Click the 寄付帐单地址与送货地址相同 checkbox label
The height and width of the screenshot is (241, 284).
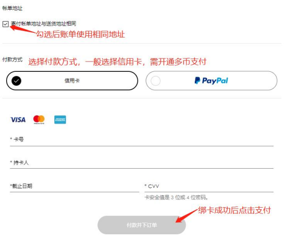pyautogui.click(x=44, y=24)
